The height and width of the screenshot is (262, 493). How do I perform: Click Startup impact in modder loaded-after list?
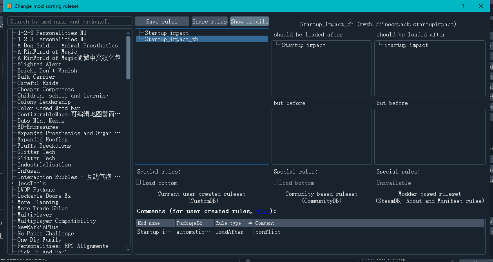(x=406, y=45)
